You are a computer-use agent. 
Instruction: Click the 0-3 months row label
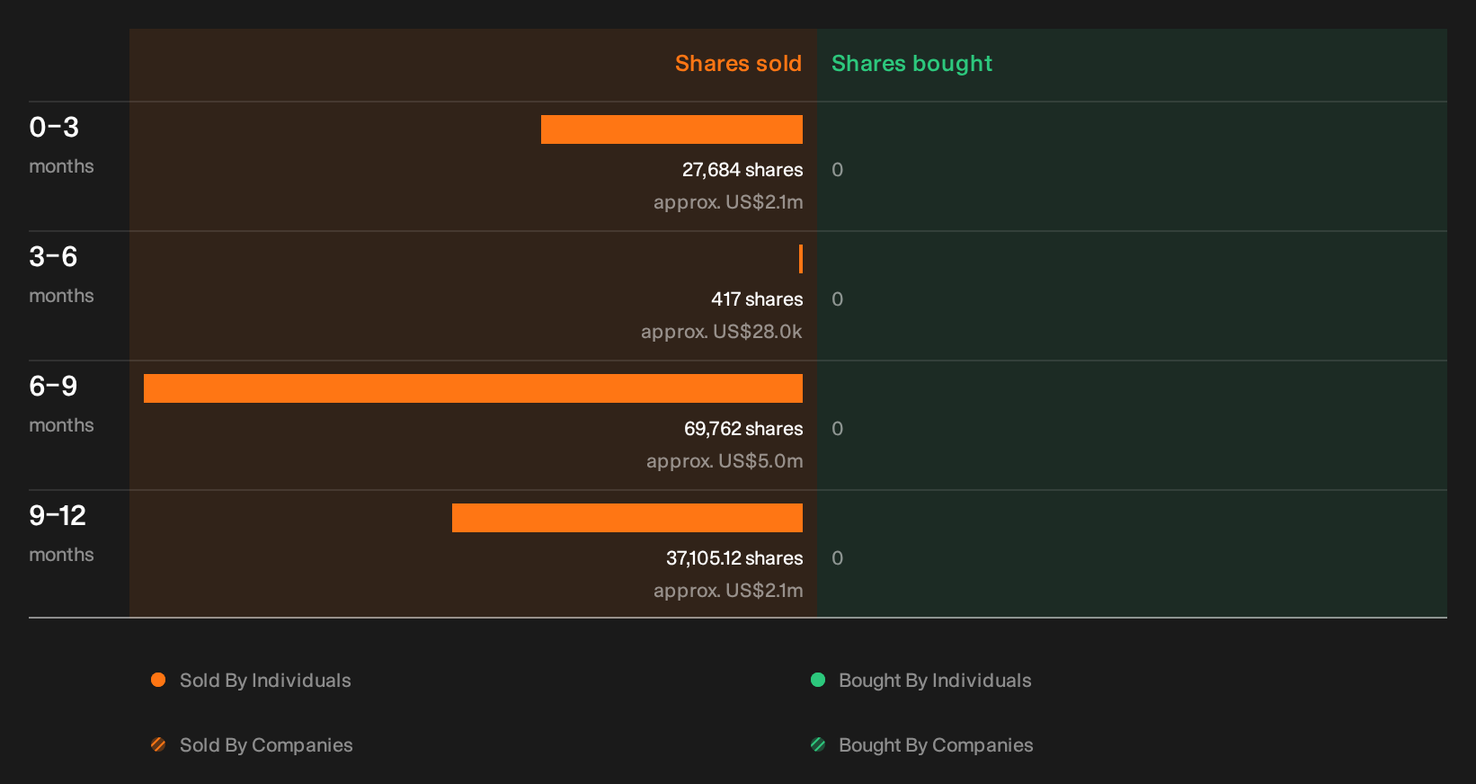point(61,145)
